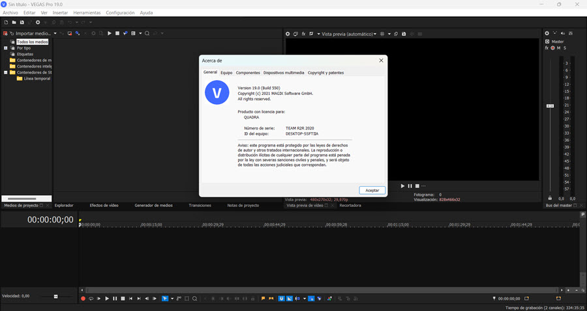Play preview in video preview window
587x311 pixels.
pos(403,186)
